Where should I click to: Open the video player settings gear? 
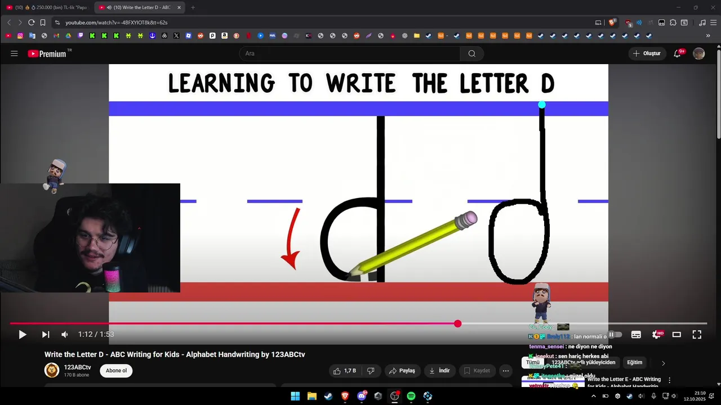656,334
